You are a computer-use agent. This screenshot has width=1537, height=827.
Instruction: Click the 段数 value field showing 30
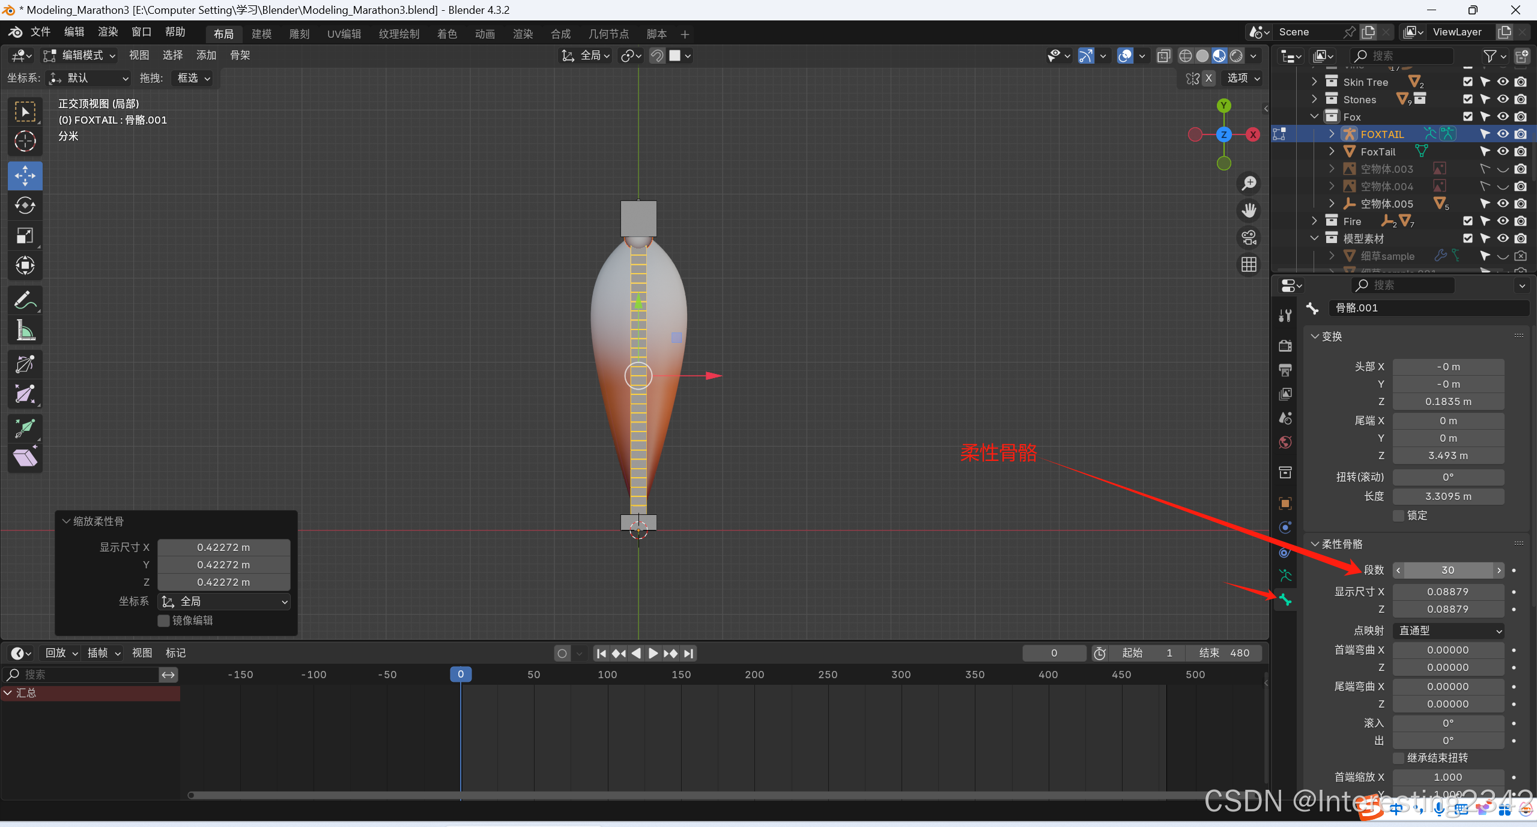1448,570
